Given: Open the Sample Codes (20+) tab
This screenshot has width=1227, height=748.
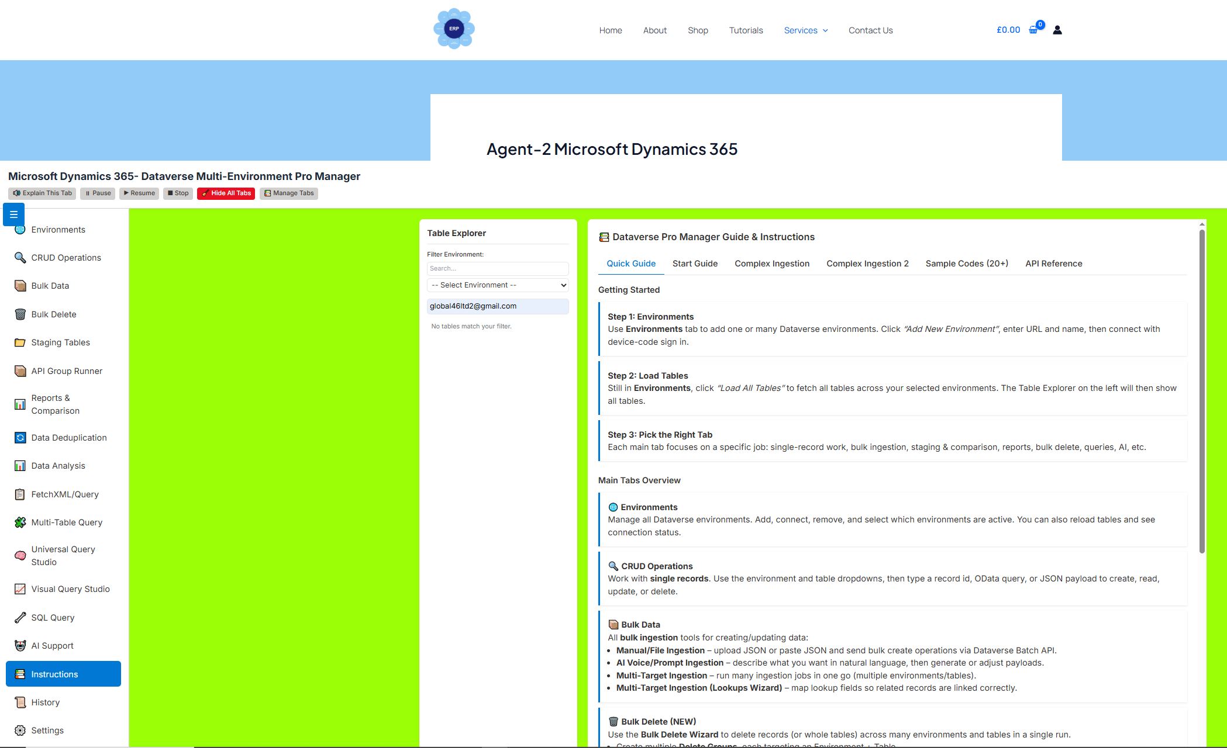Looking at the screenshot, I should (x=966, y=264).
